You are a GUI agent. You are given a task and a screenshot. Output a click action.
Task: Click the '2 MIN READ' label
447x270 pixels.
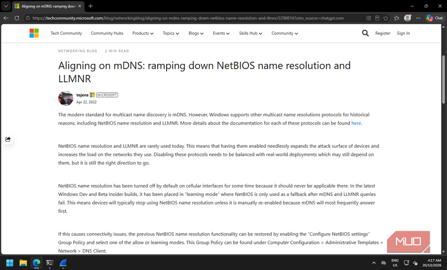click(x=117, y=51)
